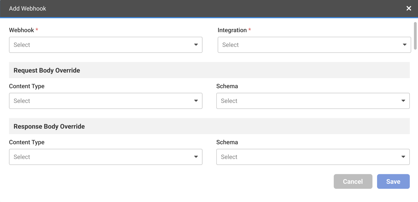Click the Add Webhook title text
Image resolution: width=418 pixels, height=202 pixels.
pos(28,8)
